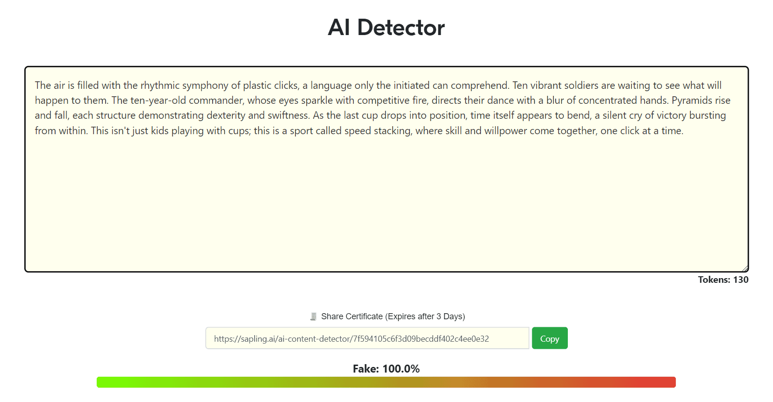Click the sapling.ai certificate URL field
Viewport: 773px width, 402px height.
click(x=367, y=338)
